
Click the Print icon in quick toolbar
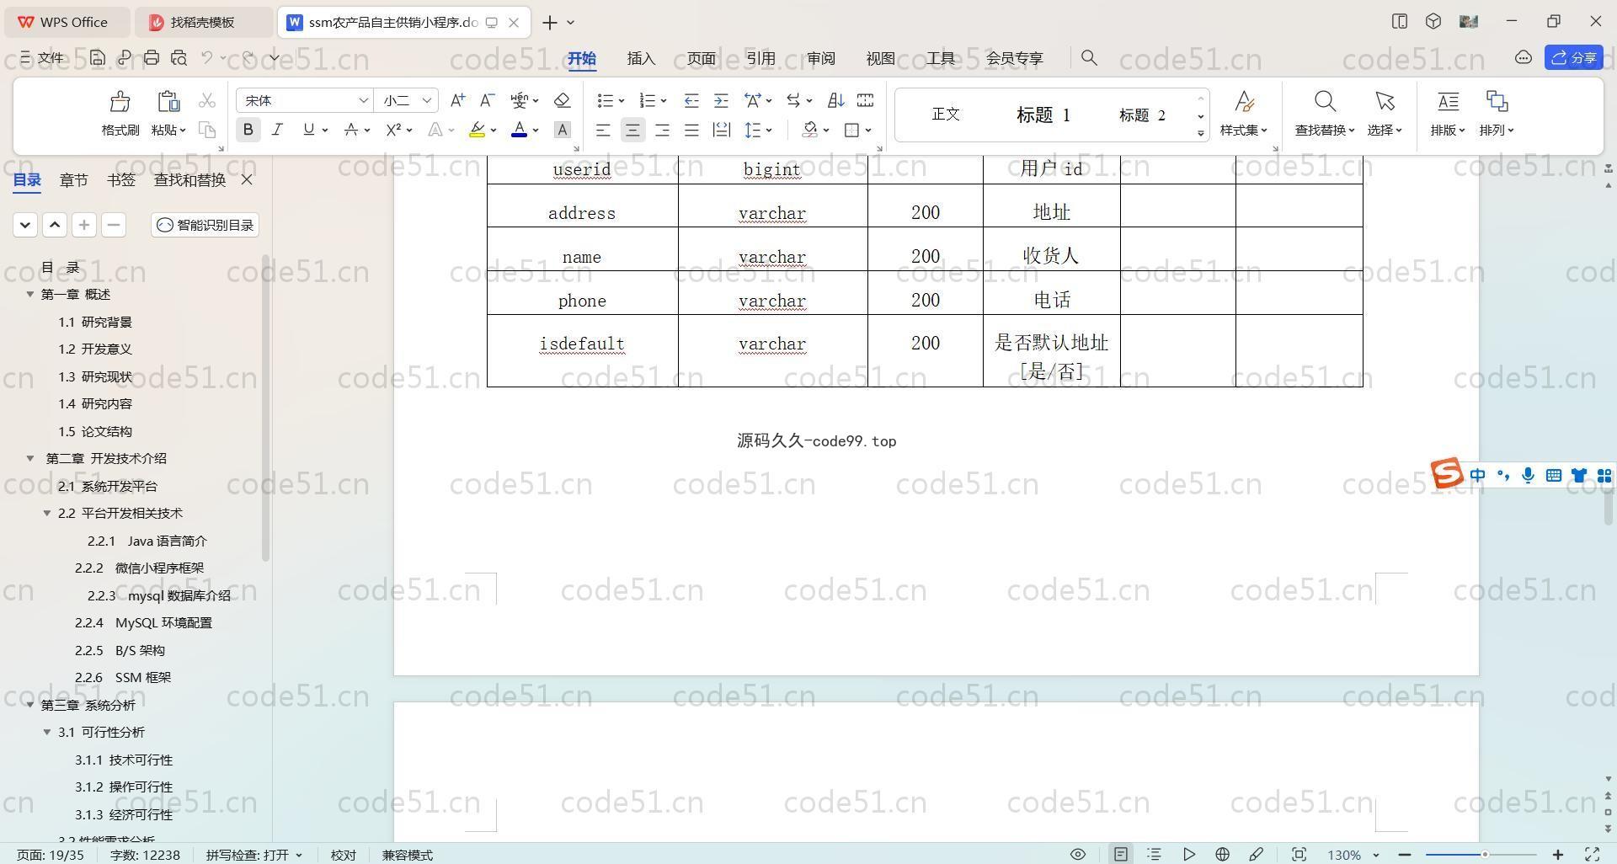152,57
